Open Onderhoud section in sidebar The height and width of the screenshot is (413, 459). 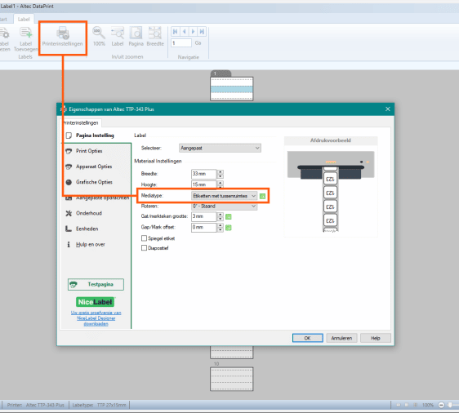point(89,213)
